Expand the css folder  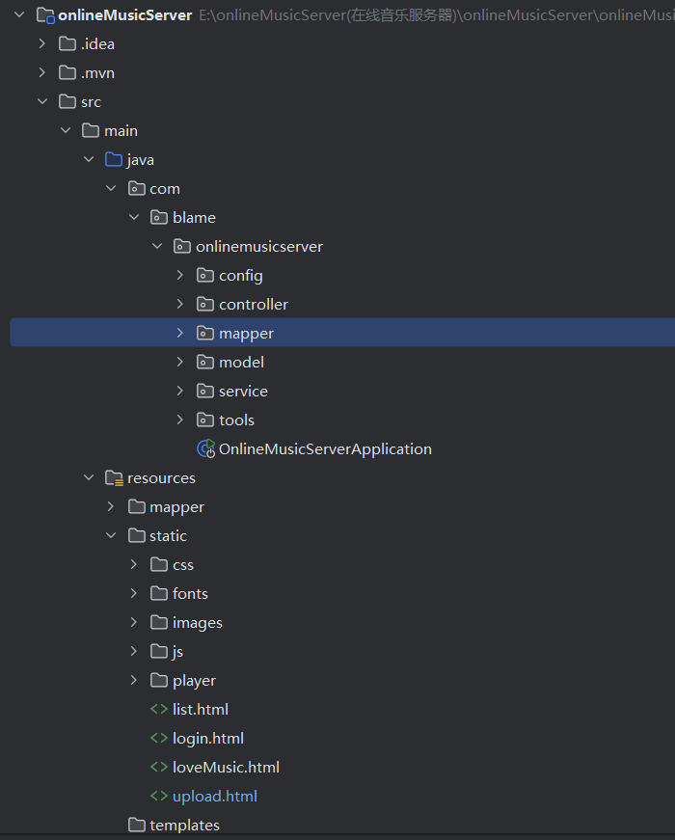pos(134,564)
